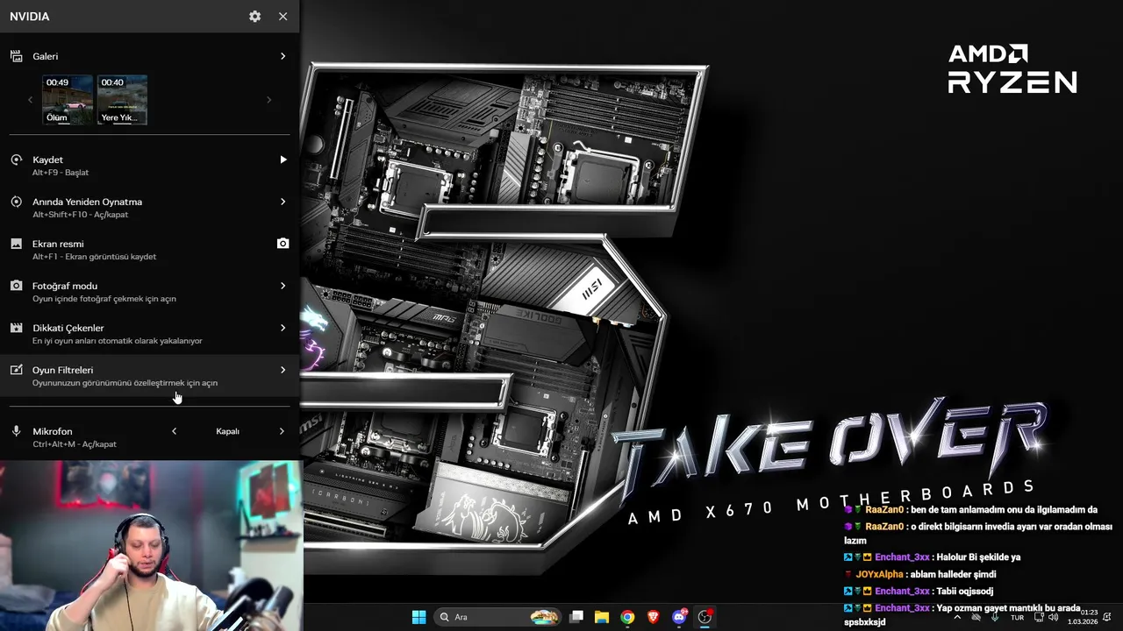Show hidden system tray icons
The height and width of the screenshot is (631, 1123).
pyautogui.click(x=957, y=617)
